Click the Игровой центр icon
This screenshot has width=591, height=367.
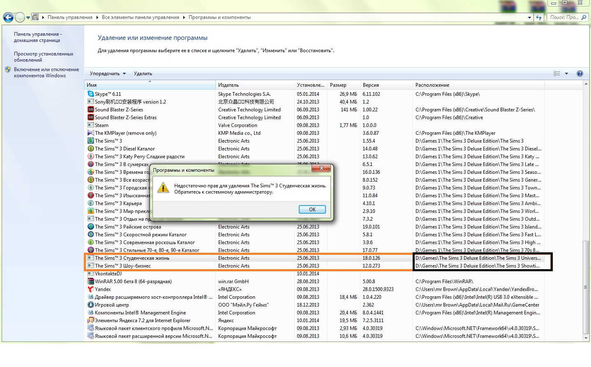(x=90, y=305)
